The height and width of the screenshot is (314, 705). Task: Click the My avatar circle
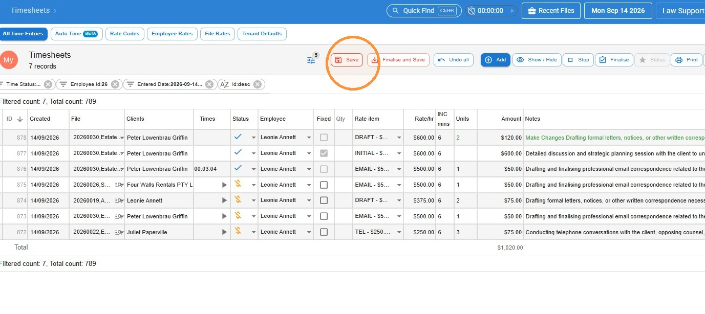pyautogui.click(x=9, y=60)
